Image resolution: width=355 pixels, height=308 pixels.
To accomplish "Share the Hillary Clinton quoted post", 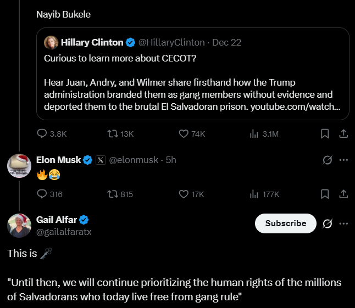I will pos(343,133).
